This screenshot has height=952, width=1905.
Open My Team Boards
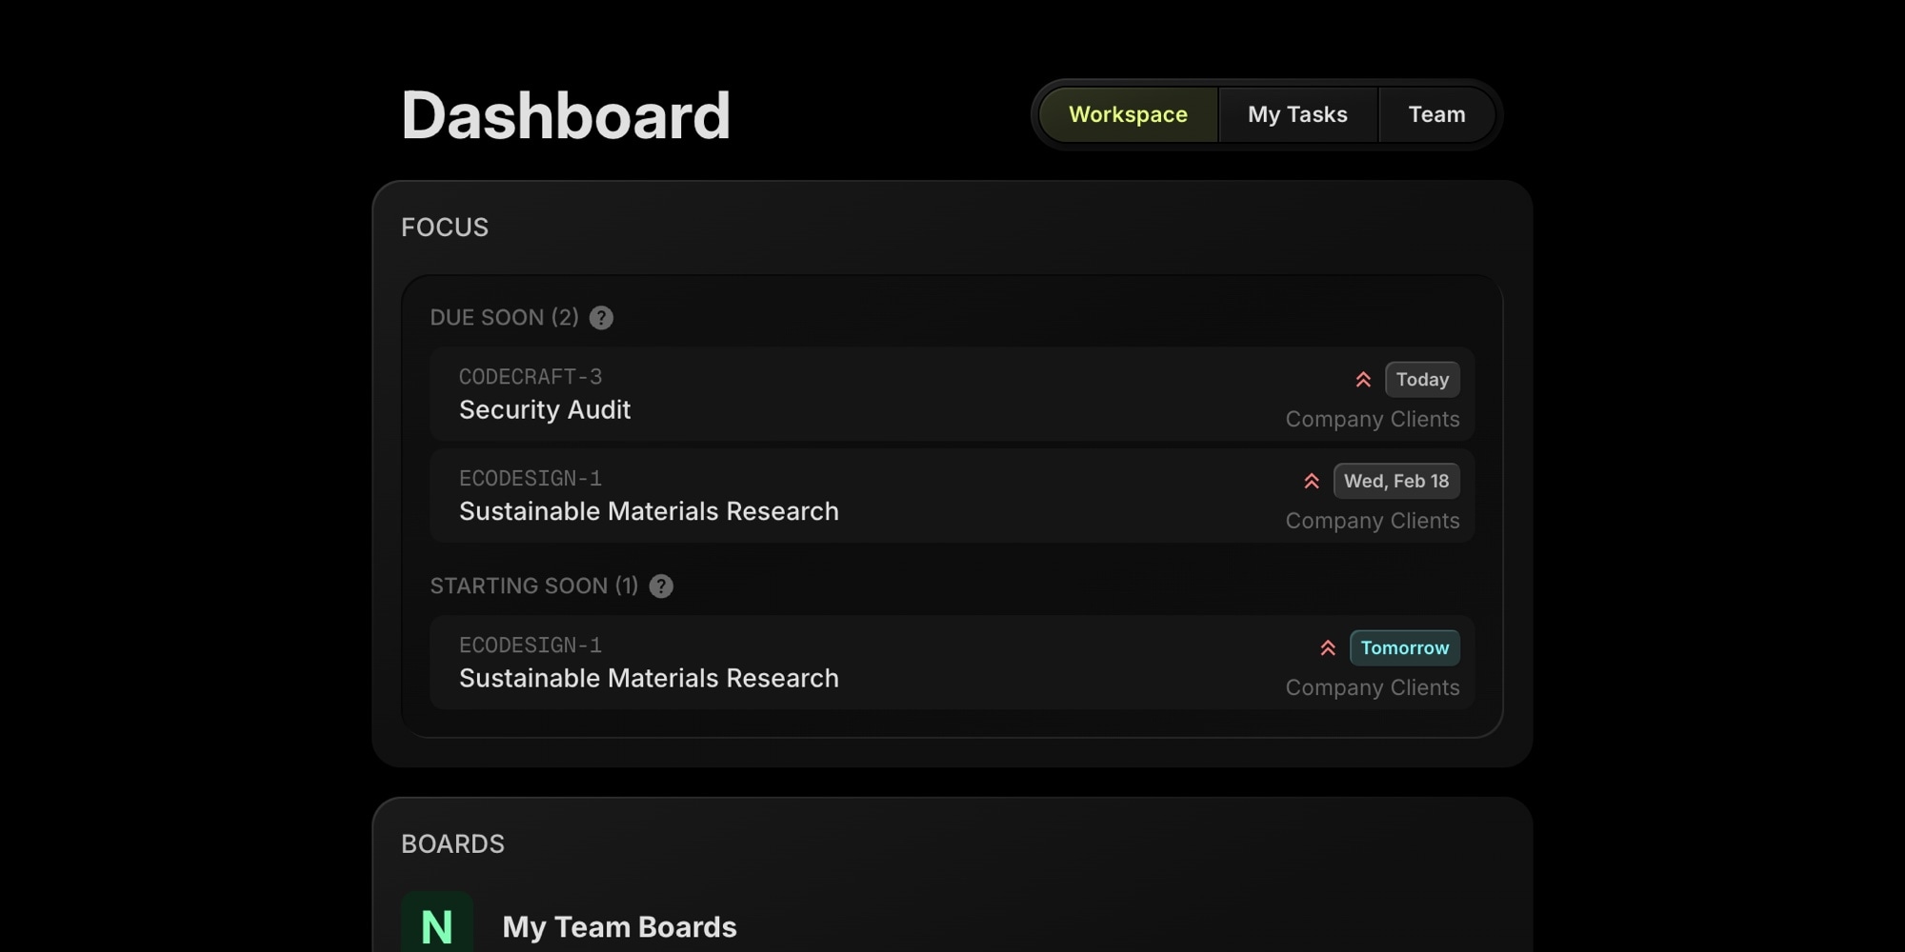619,927
